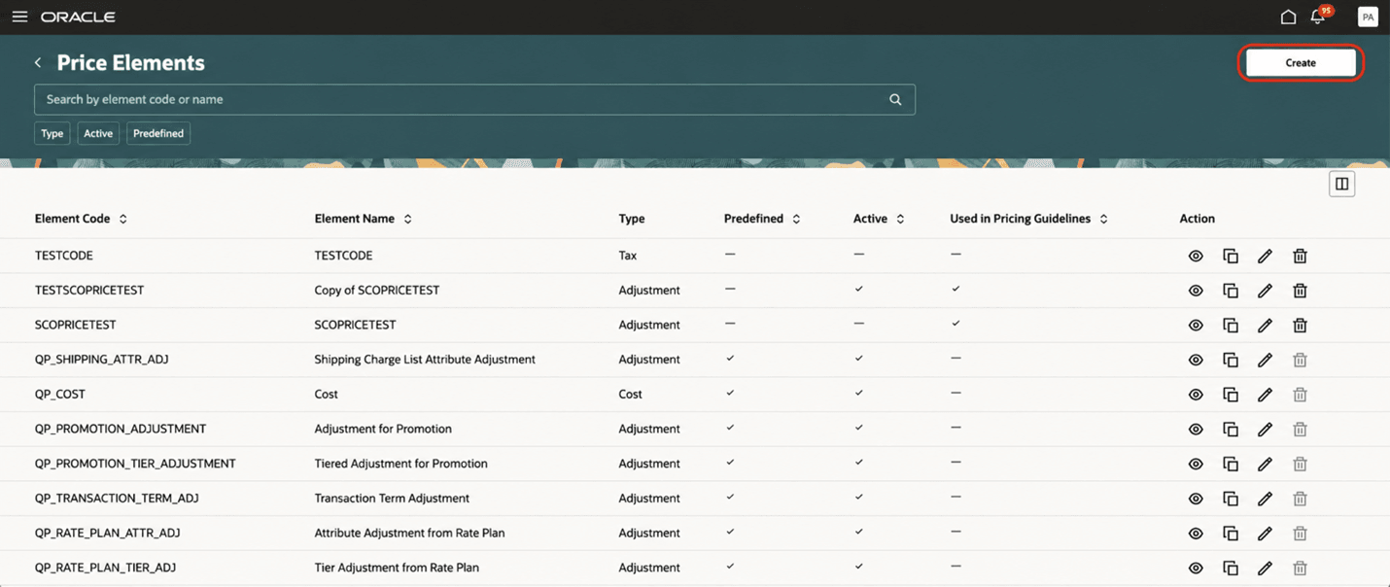Select the Type column header
This screenshot has height=587, width=1390.
coord(632,219)
